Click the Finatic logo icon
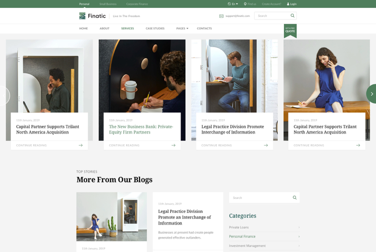The height and width of the screenshot is (252, 376). point(82,16)
